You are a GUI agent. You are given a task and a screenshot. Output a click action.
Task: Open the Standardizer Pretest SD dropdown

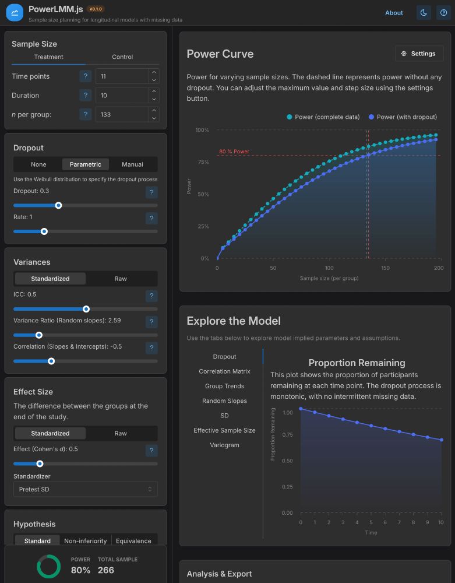86,489
